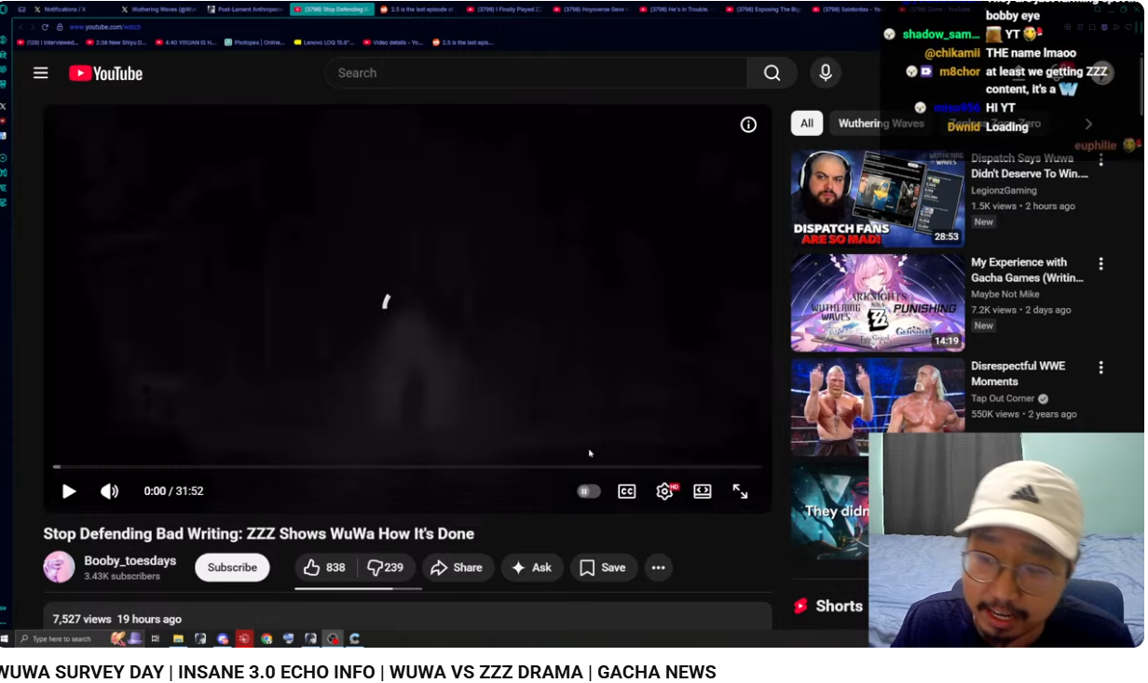Switch to I Finally Played ZZZ tab

[504, 9]
